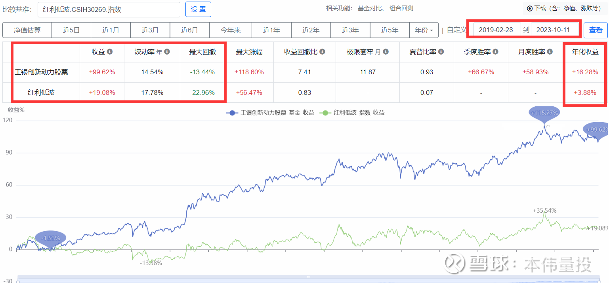
Task: Click the +58.93% monthly win rate cell
Action: pyautogui.click(x=535, y=72)
